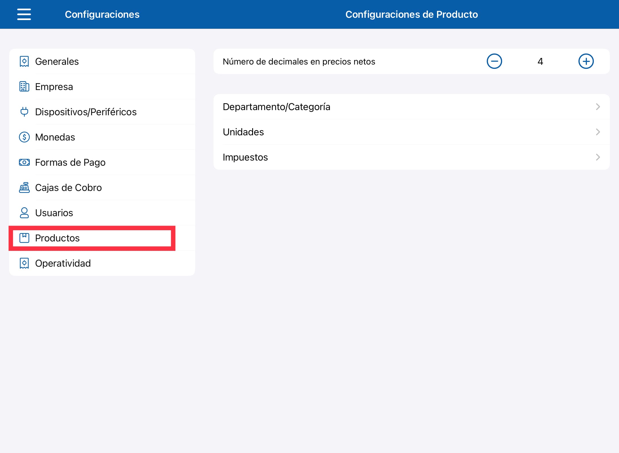Open the hamburger menu icon
The image size is (619, 453).
click(x=24, y=14)
